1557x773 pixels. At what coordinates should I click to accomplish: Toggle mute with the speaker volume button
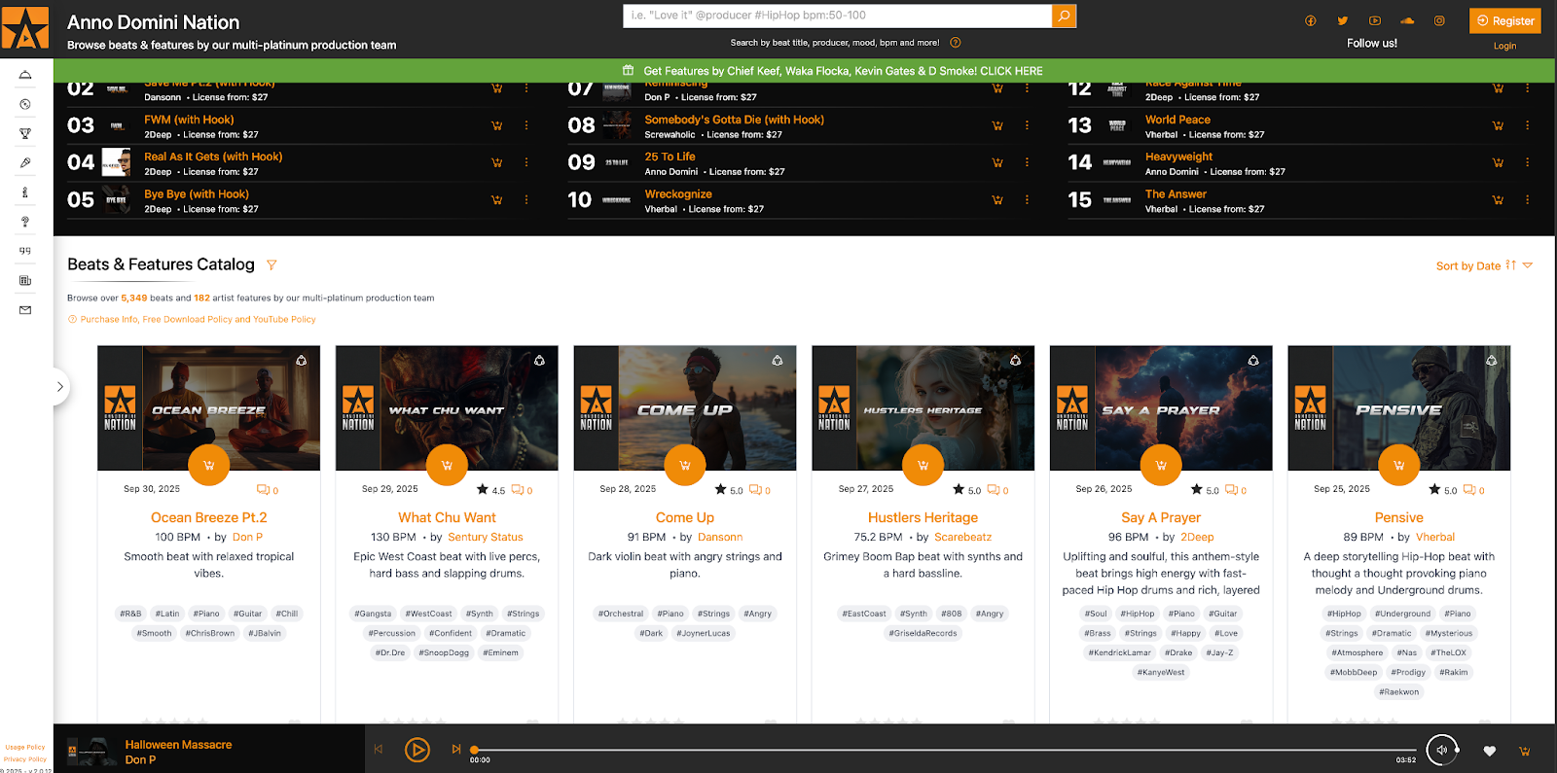pos(1442,750)
